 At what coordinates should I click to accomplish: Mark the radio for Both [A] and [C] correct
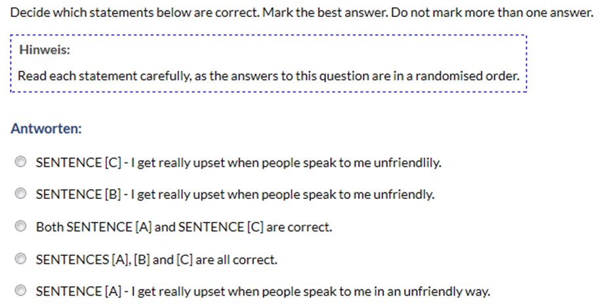coord(20,226)
